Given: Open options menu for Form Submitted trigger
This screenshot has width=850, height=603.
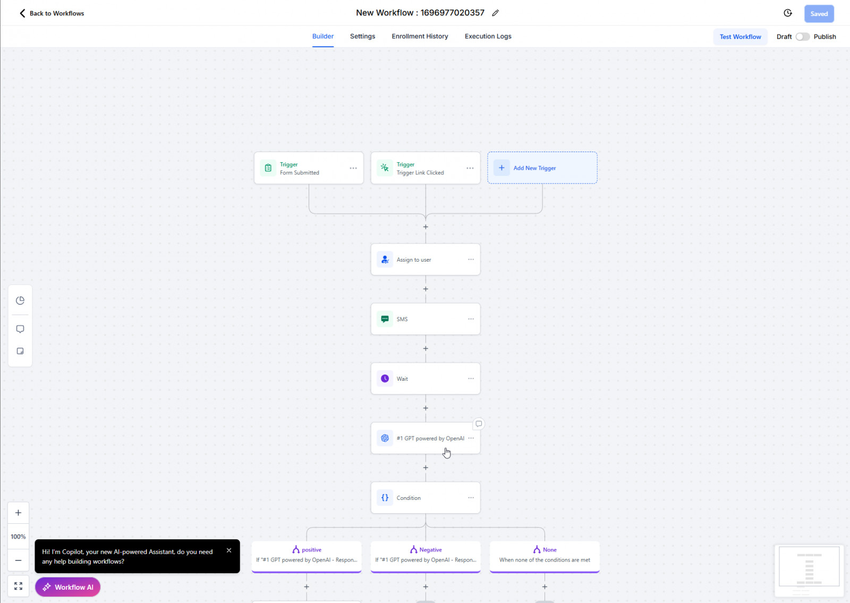Looking at the screenshot, I should (x=353, y=168).
